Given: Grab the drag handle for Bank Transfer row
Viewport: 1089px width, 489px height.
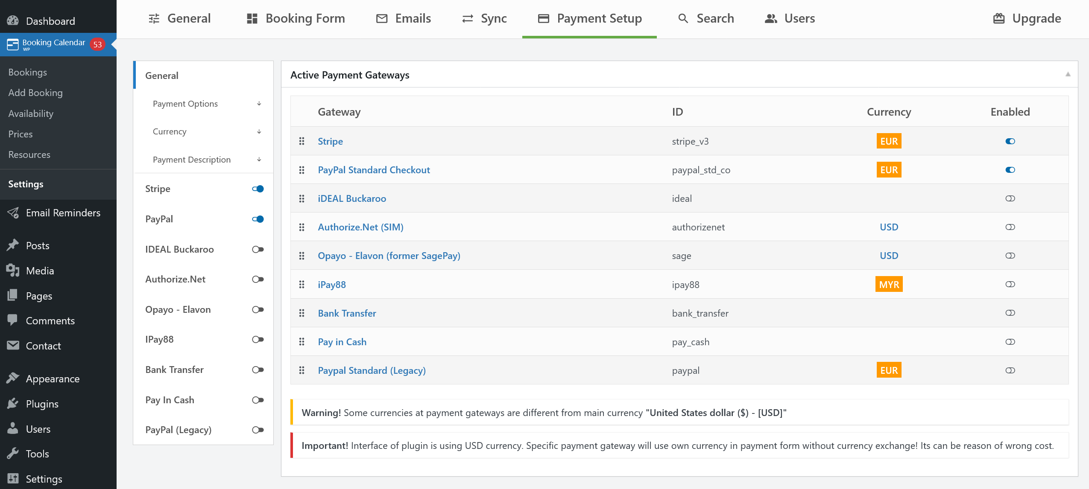Looking at the screenshot, I should coord(302,313).
